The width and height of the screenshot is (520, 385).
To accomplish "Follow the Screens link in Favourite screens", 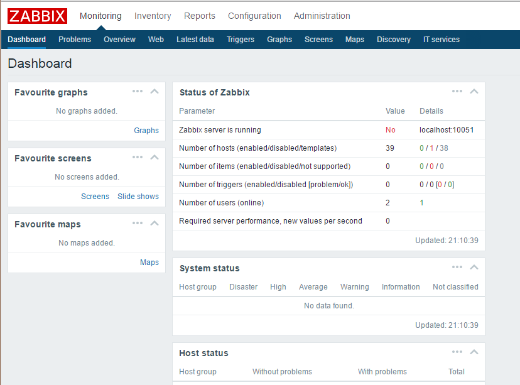I will pos(95,197).
